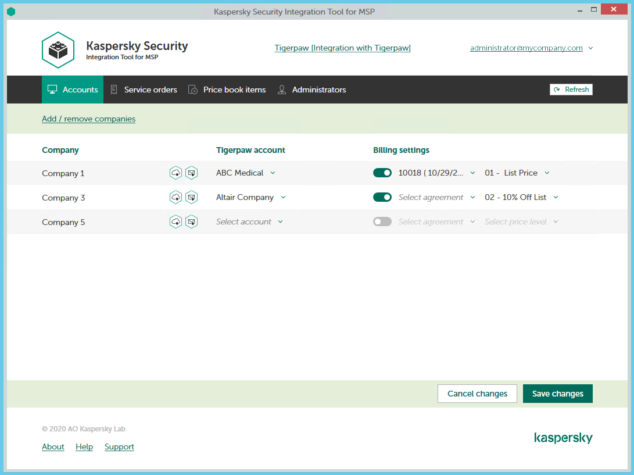634x475 pixels.
Task: Click the email icon for Company 5
Action: click(x=192, y=222)
